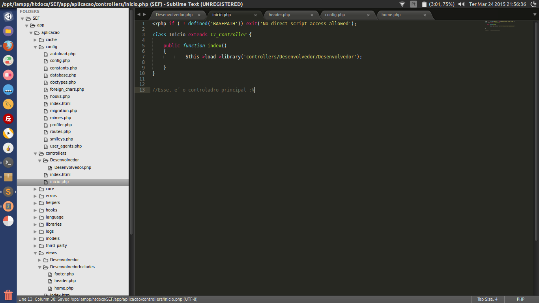Open FileZilla from the dock
The height and width of the screenshot is (303, 539).
tap(8, 118)
